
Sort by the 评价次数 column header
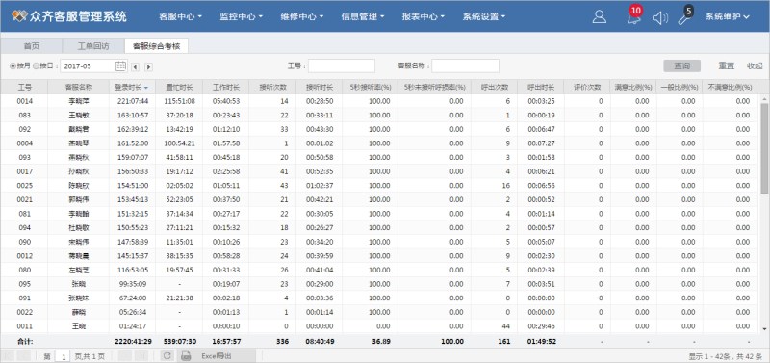[587, 87]
